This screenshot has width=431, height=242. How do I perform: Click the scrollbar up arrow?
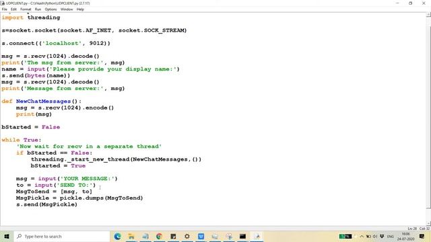click(428, 15)
